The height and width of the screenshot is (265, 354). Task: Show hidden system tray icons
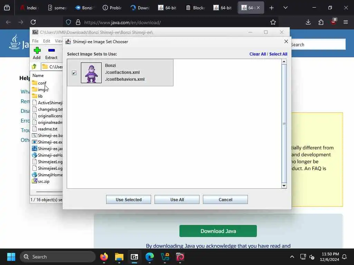tap(292, 257)
